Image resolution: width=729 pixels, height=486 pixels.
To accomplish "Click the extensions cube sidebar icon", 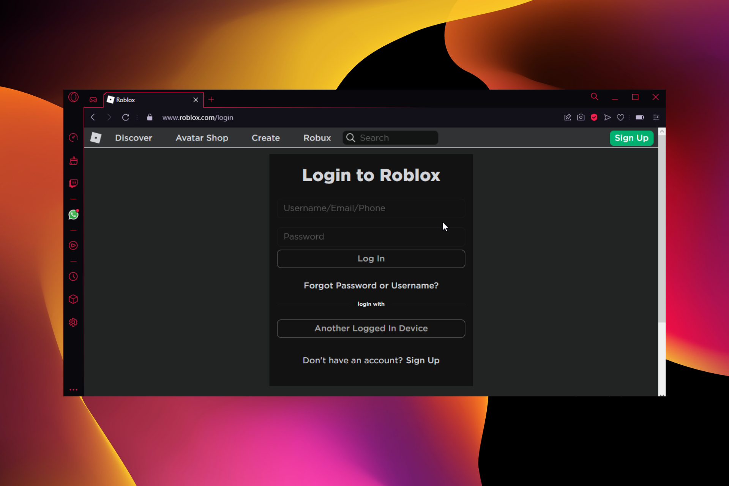I will (73, 300).
